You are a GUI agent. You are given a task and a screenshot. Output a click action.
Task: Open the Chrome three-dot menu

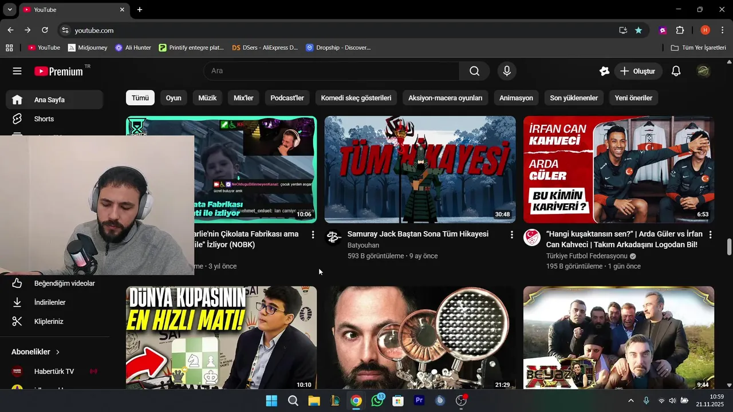pos(722,30)
